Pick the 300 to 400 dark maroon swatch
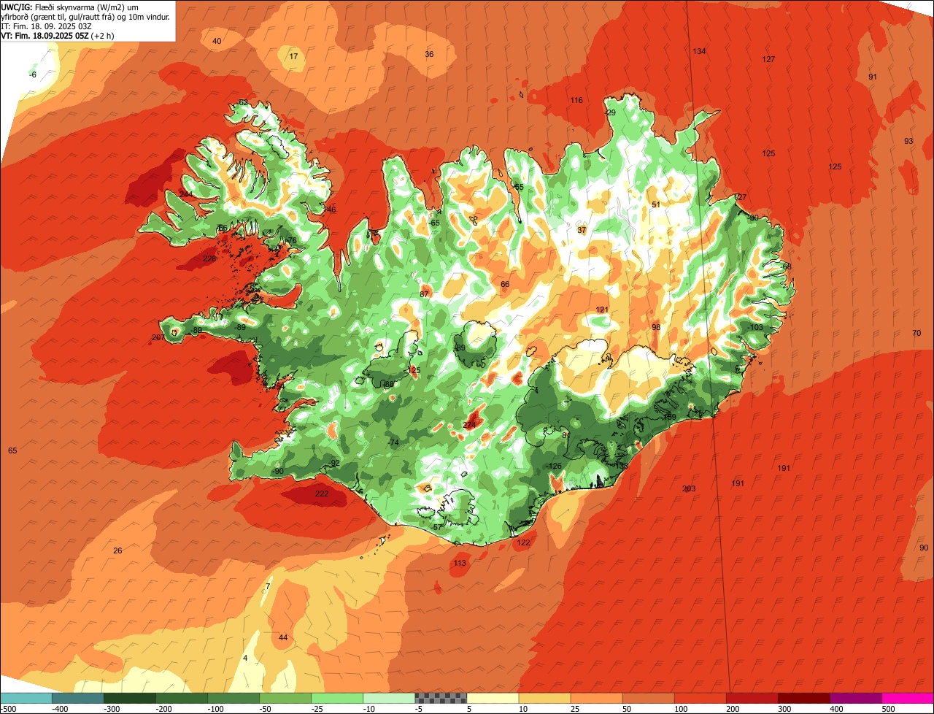This screenshot has width=934, height=714. [x=803, y=698]
